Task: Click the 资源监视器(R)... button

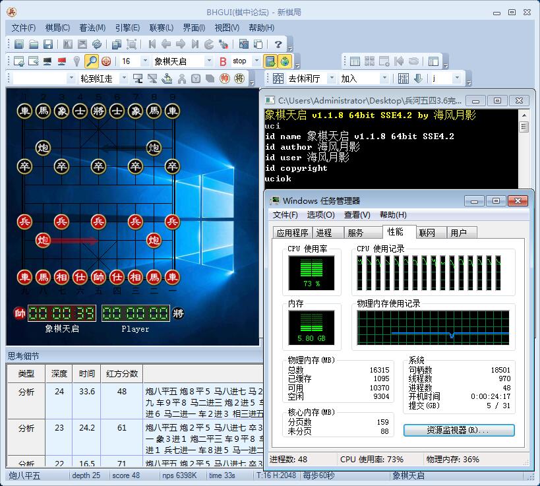Action: pos(459,430)
